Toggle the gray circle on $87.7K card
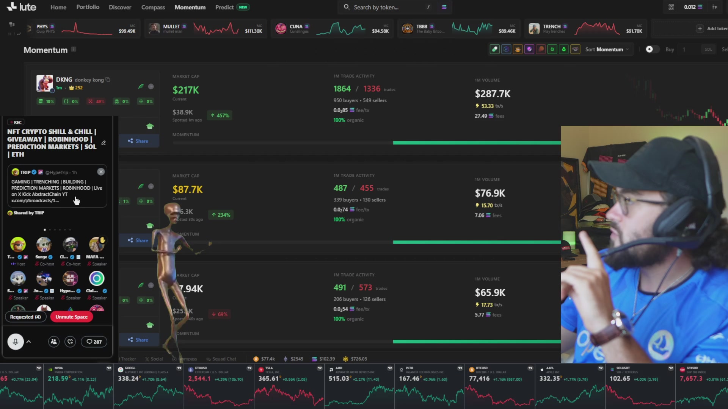Image resolution: width=728 pixels, height=409 pixels. 151,186
